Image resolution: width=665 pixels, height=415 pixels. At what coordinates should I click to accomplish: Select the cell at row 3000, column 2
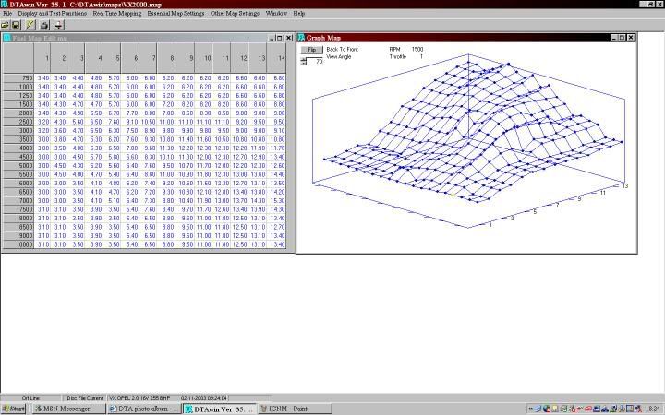[x=59, y=131]
